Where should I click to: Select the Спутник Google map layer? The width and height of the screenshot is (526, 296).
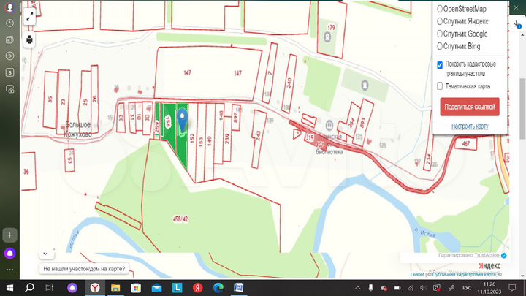tap(439, 34)
